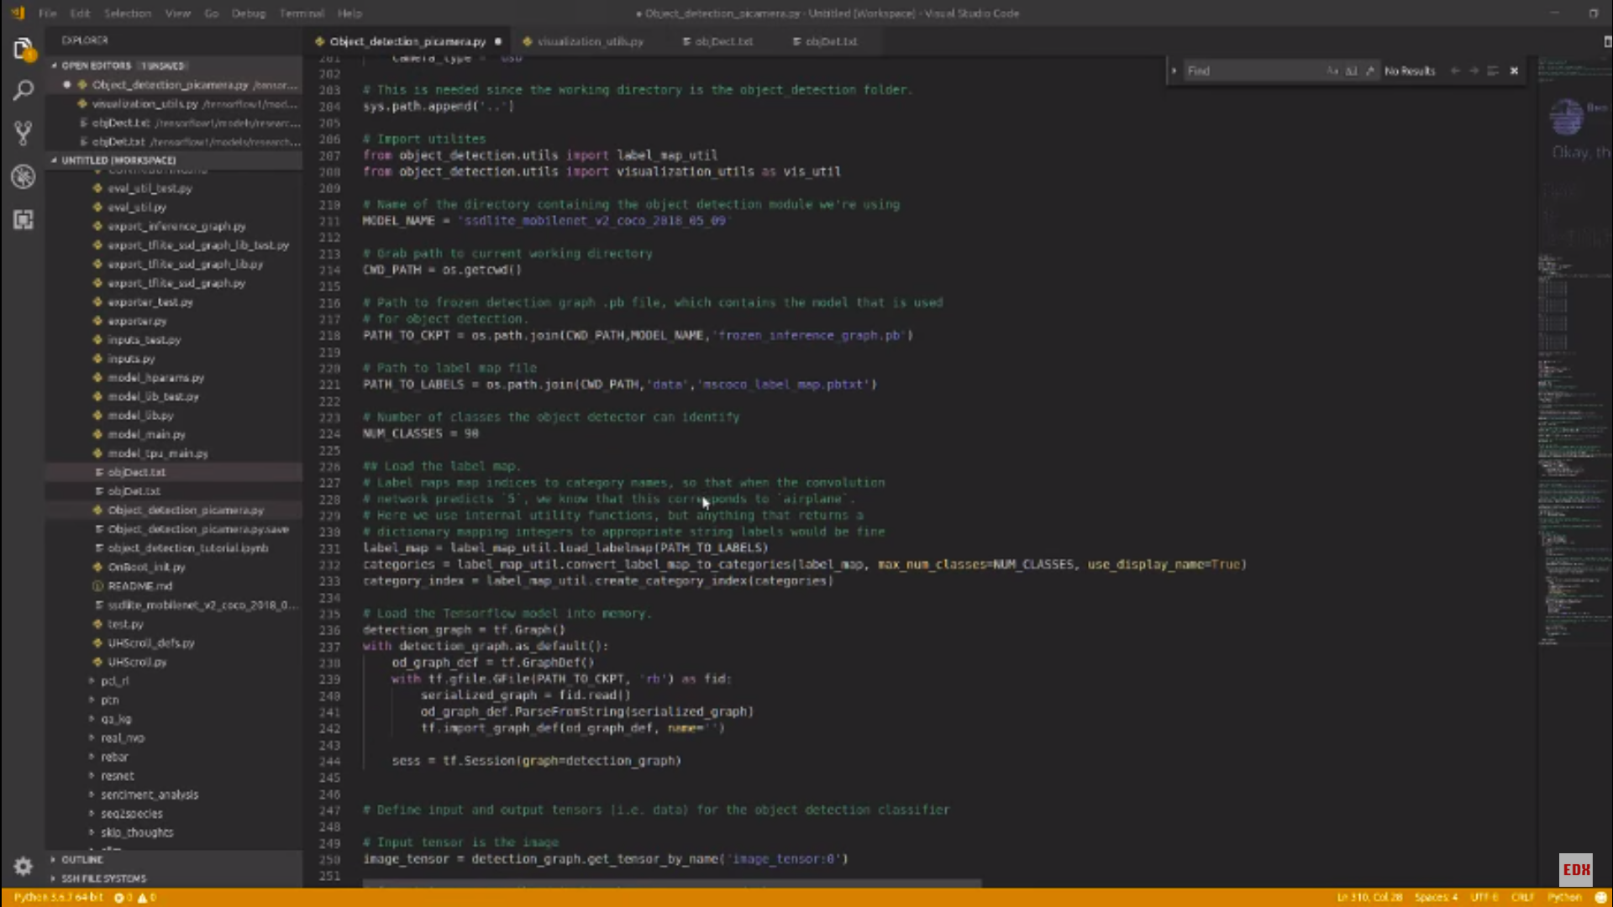Screen dimensions: 1613x907
Task: Open the Debug view in activity bar
Action: point(23,176)
